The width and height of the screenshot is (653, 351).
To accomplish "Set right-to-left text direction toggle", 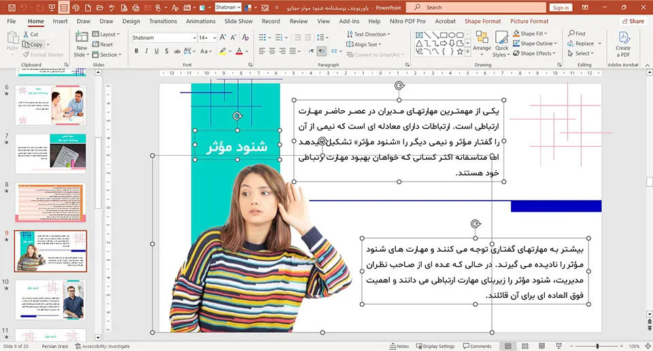I will [322, 51].
